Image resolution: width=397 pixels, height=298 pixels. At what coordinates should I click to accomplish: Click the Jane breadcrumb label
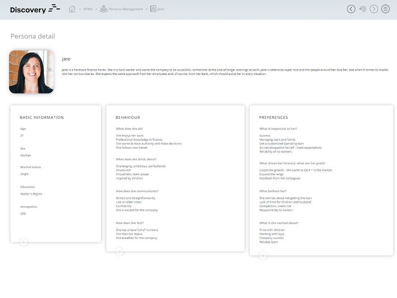(161, 9)
